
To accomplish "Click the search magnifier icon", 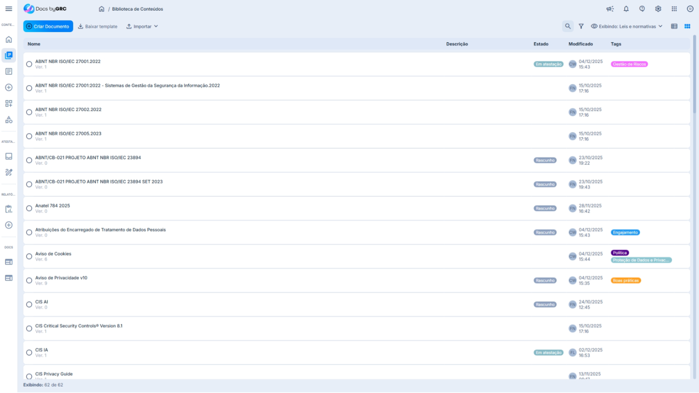I will [x=568, y=26].
